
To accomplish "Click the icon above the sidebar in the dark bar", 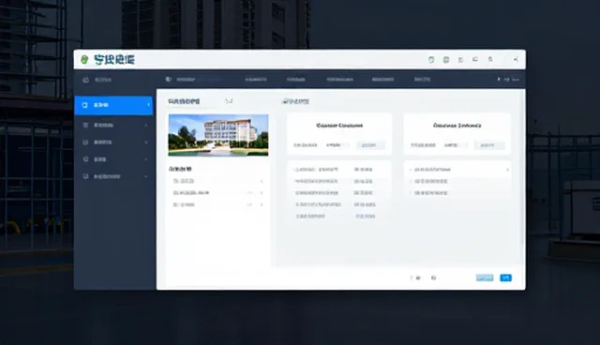I will coord(85,80).
